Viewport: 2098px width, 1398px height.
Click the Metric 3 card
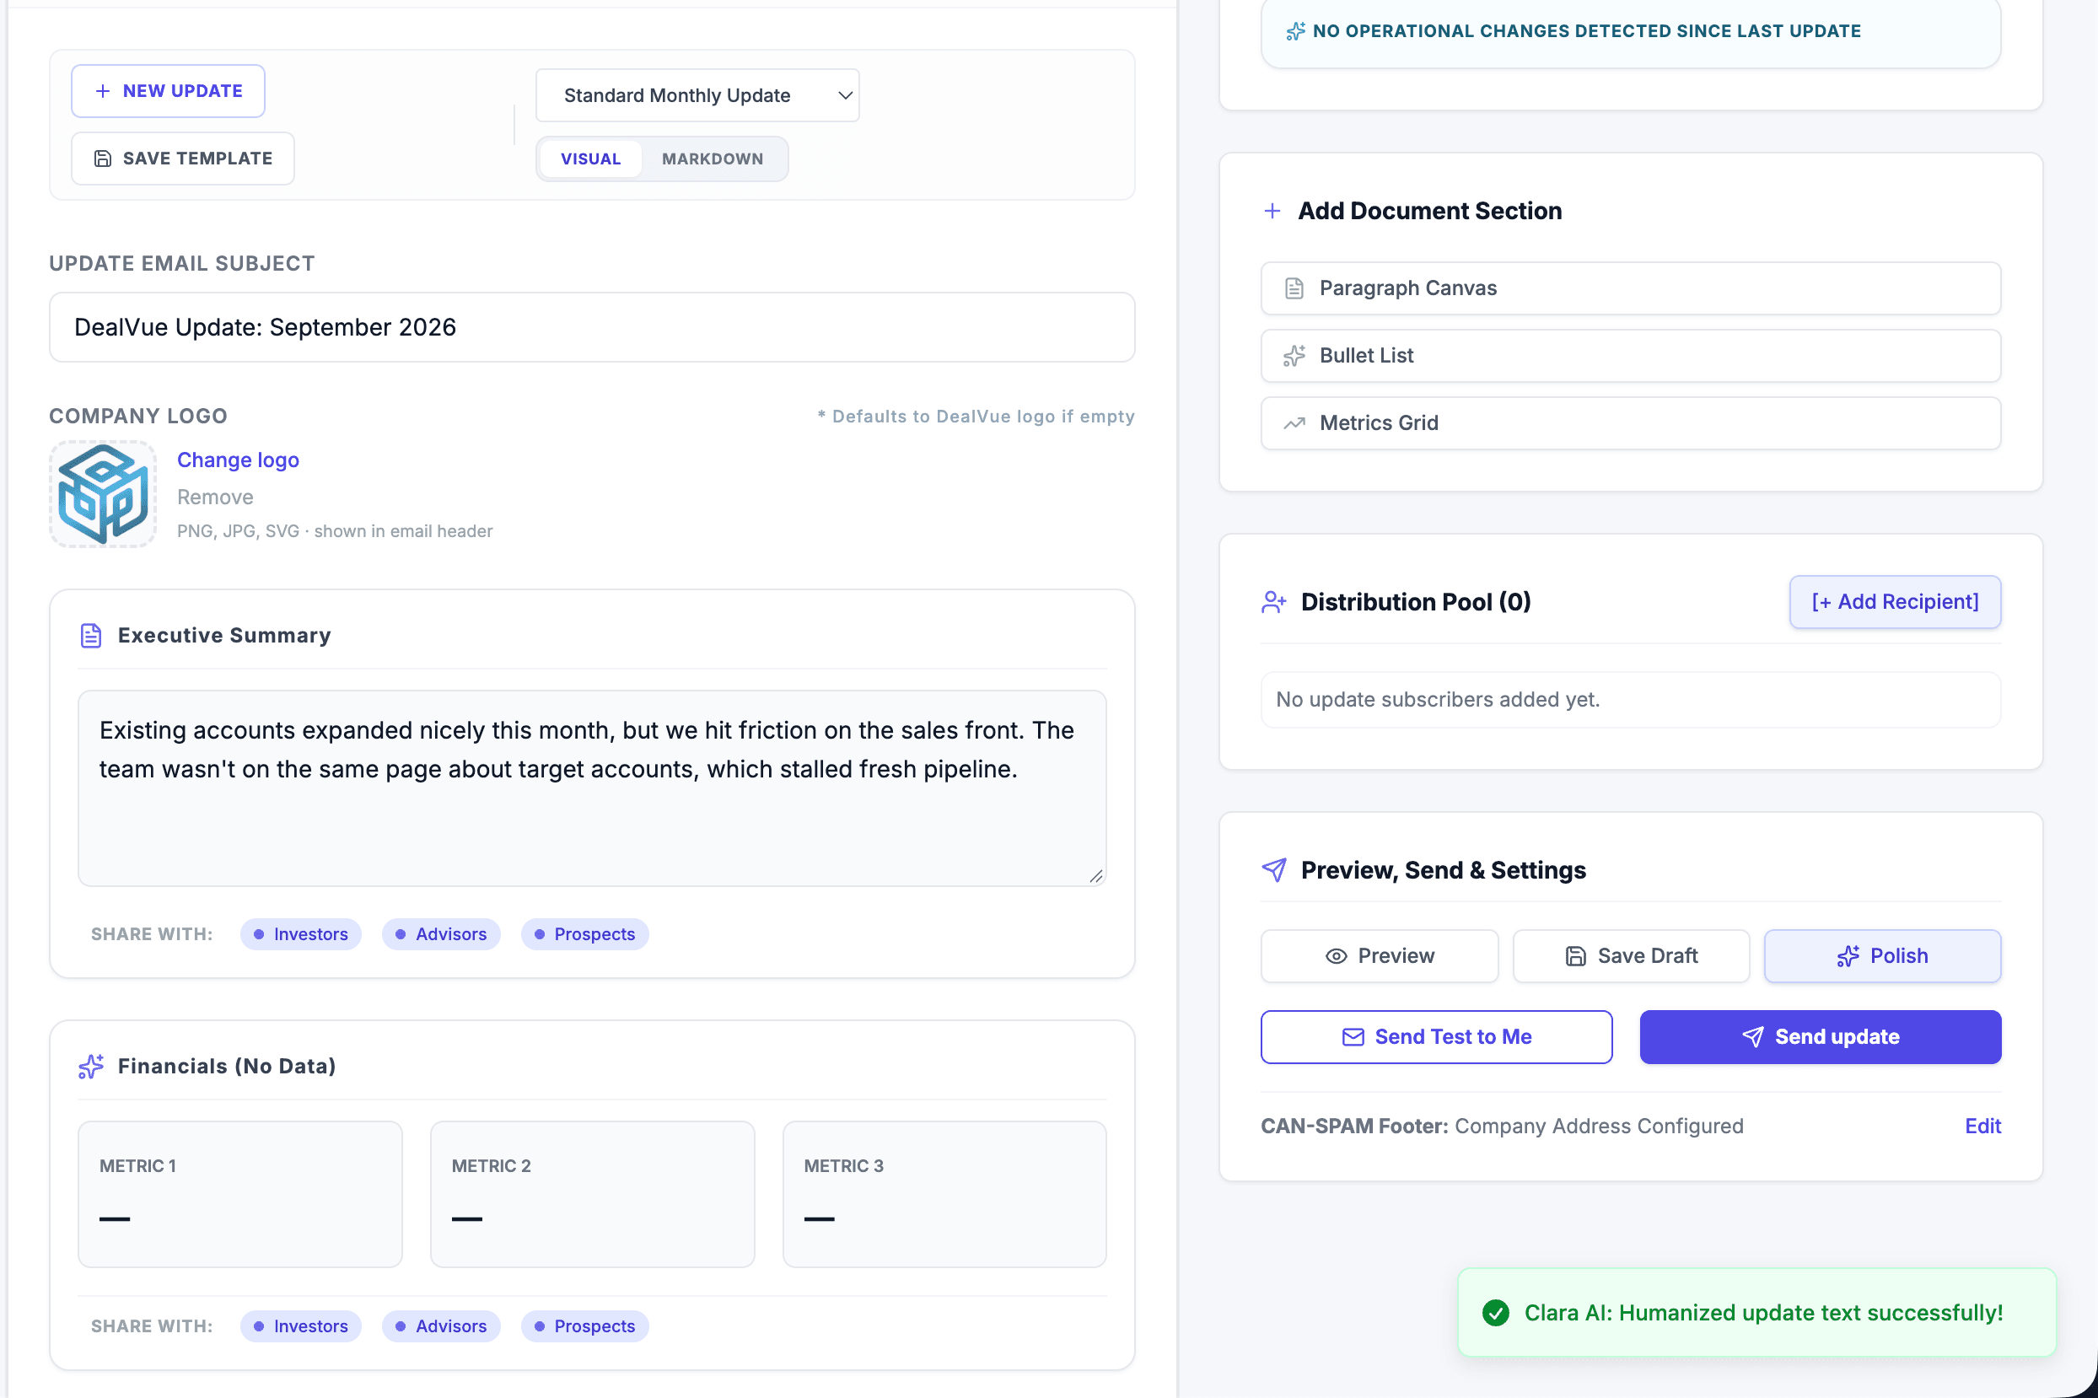coord(944,1194)
